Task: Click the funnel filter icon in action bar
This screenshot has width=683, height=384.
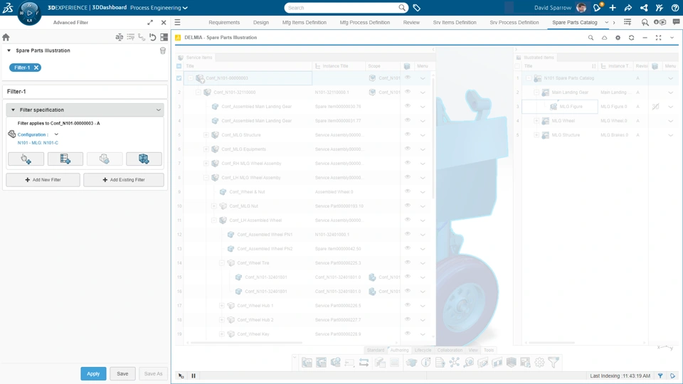Action: coord(554,362)
